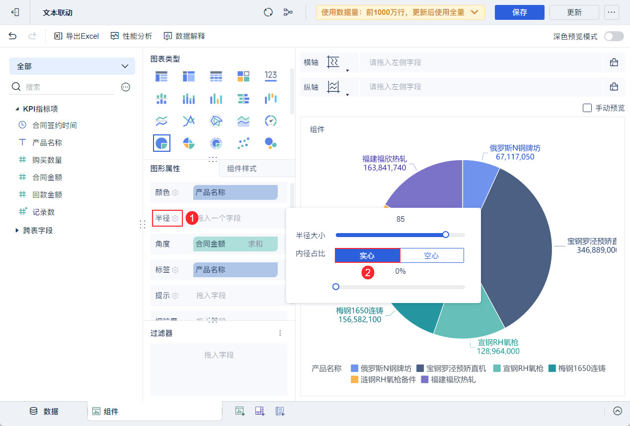This screenshot has height=426, width=630.
Task: Click the circular refresh icon beside the title
Action: [x=268, y=12]
